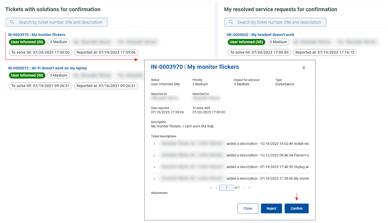Open ticket IN-0000072 Wi-Fi doesn't work
Screen dimensions: 388x223
coord(47,68)
